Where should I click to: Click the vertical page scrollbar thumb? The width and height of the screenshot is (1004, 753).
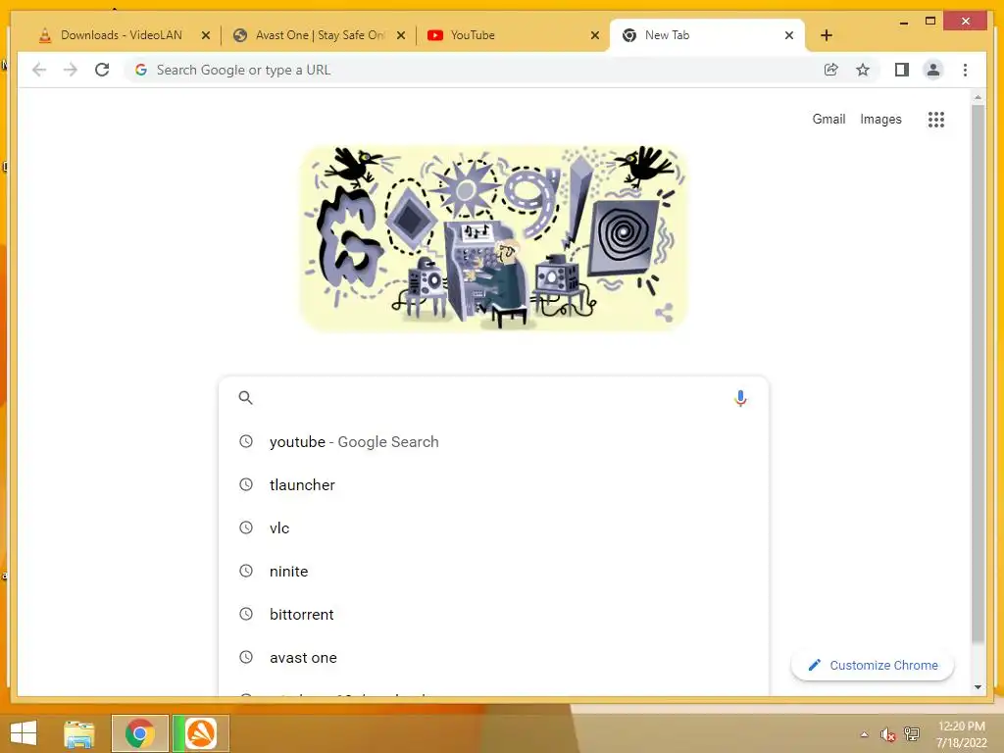978,374
